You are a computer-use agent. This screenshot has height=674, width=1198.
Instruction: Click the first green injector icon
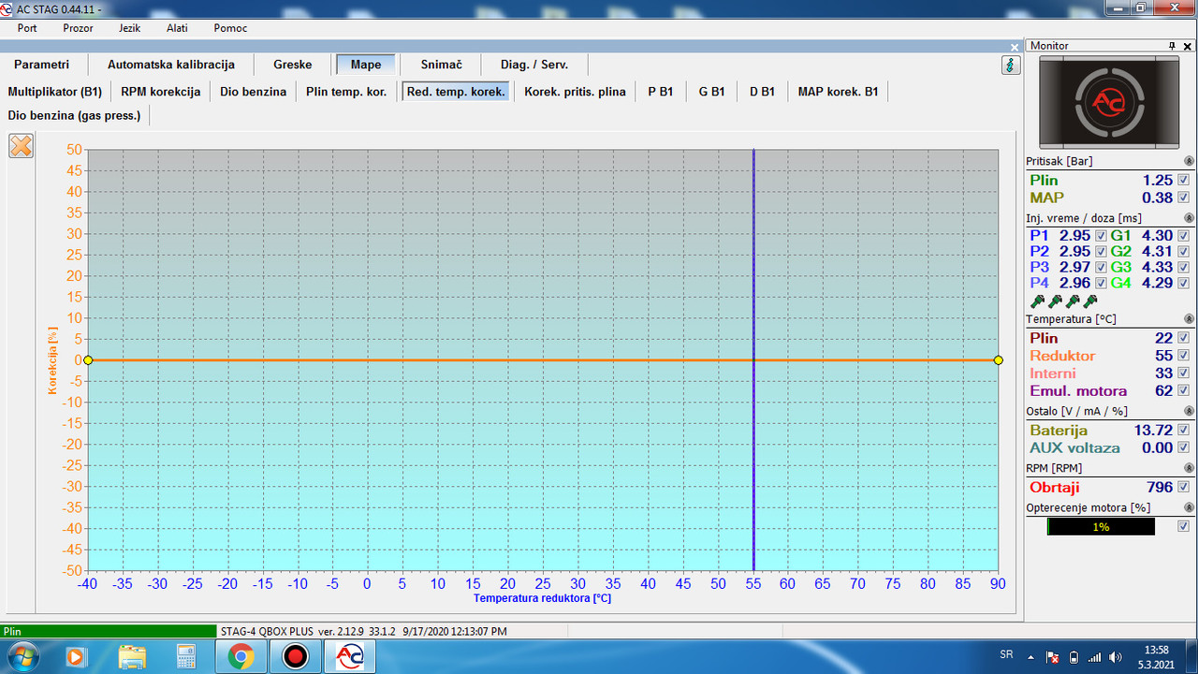[x=1037, y=301]
